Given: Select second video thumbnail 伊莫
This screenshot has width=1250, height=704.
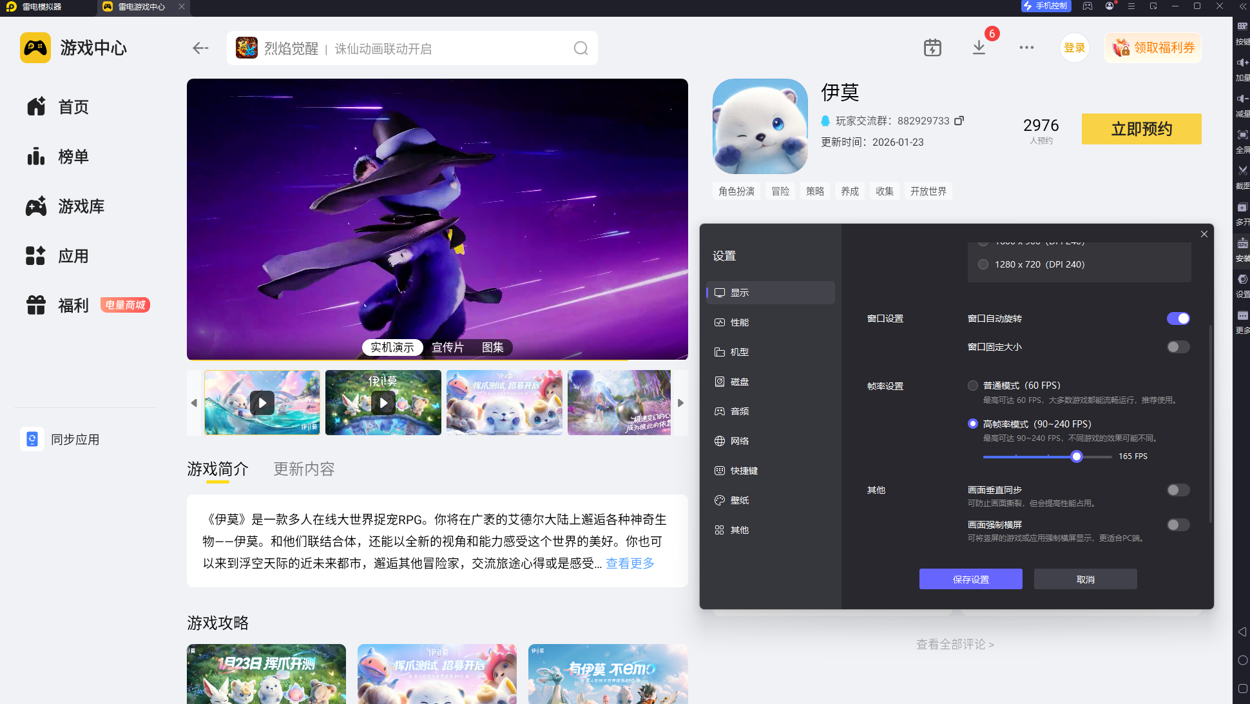Looking at the screenshot, I should pos(383,402).
